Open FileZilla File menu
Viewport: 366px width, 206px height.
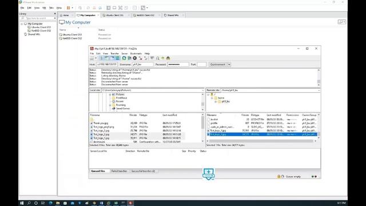coord(91,53)
